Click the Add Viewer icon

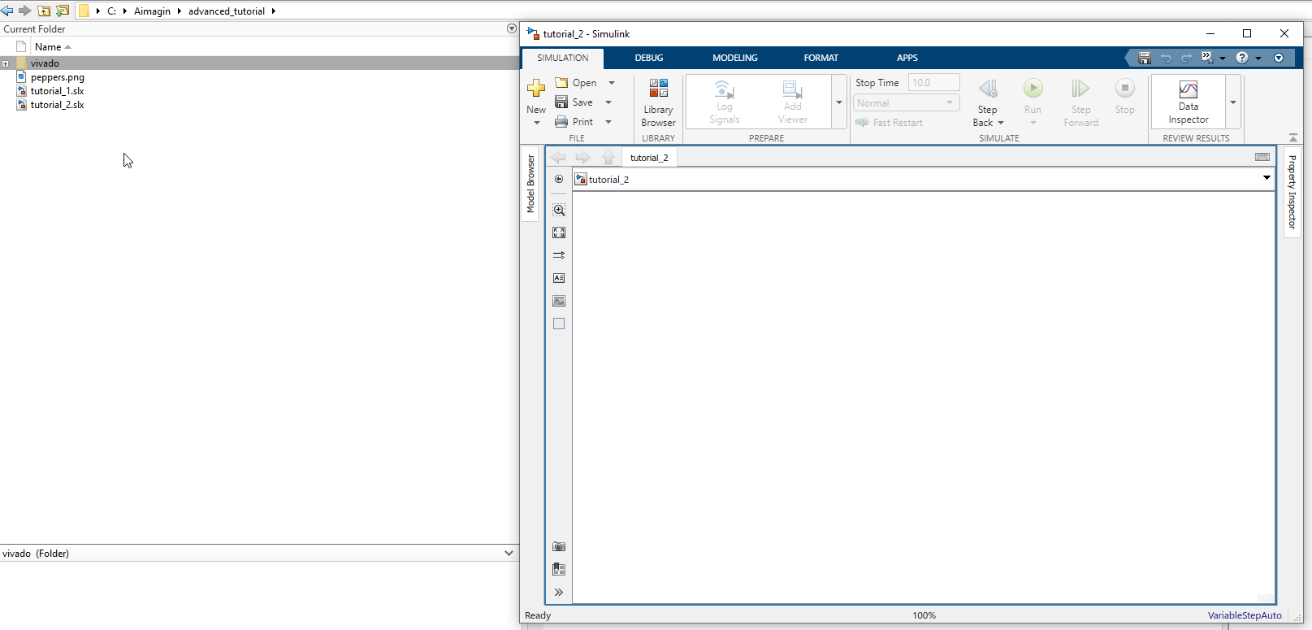(792, 89)
